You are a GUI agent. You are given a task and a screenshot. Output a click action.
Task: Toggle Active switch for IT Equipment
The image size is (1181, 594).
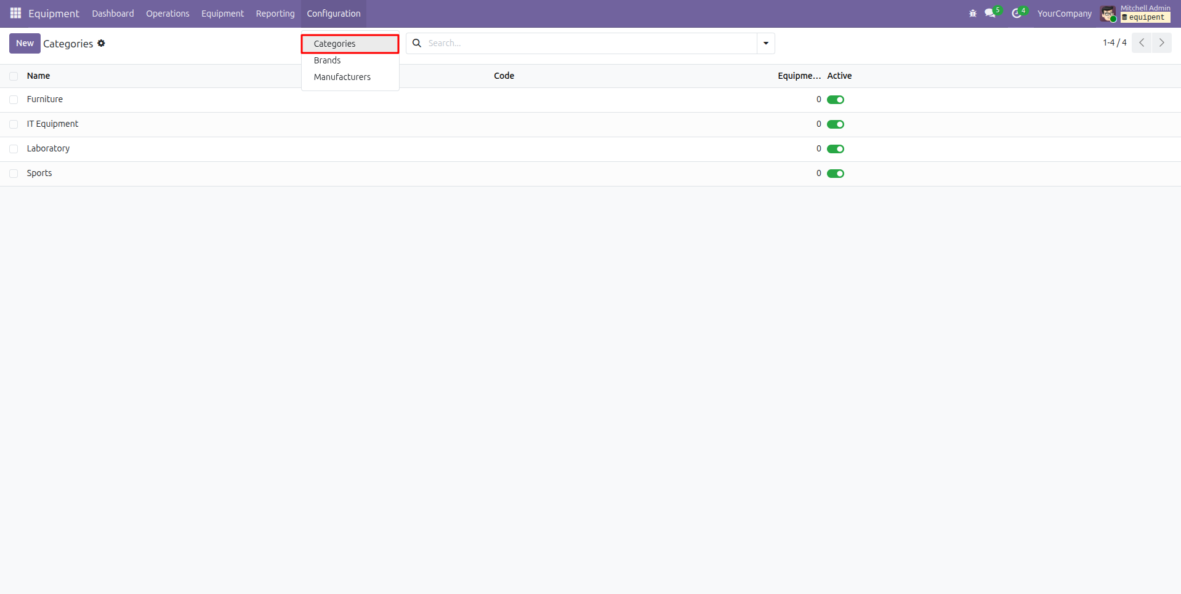click(x=836, y=124)
